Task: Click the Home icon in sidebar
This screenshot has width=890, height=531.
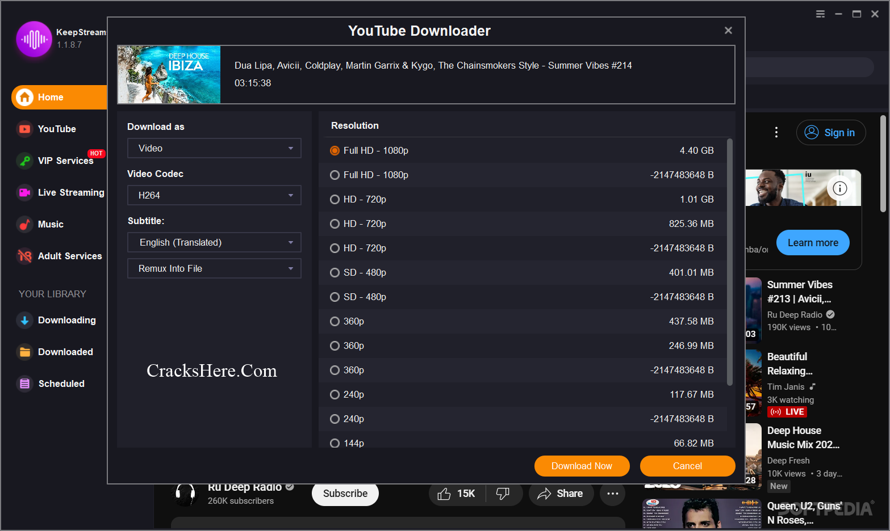Action: pyautogui.click(x=24, y=98)
